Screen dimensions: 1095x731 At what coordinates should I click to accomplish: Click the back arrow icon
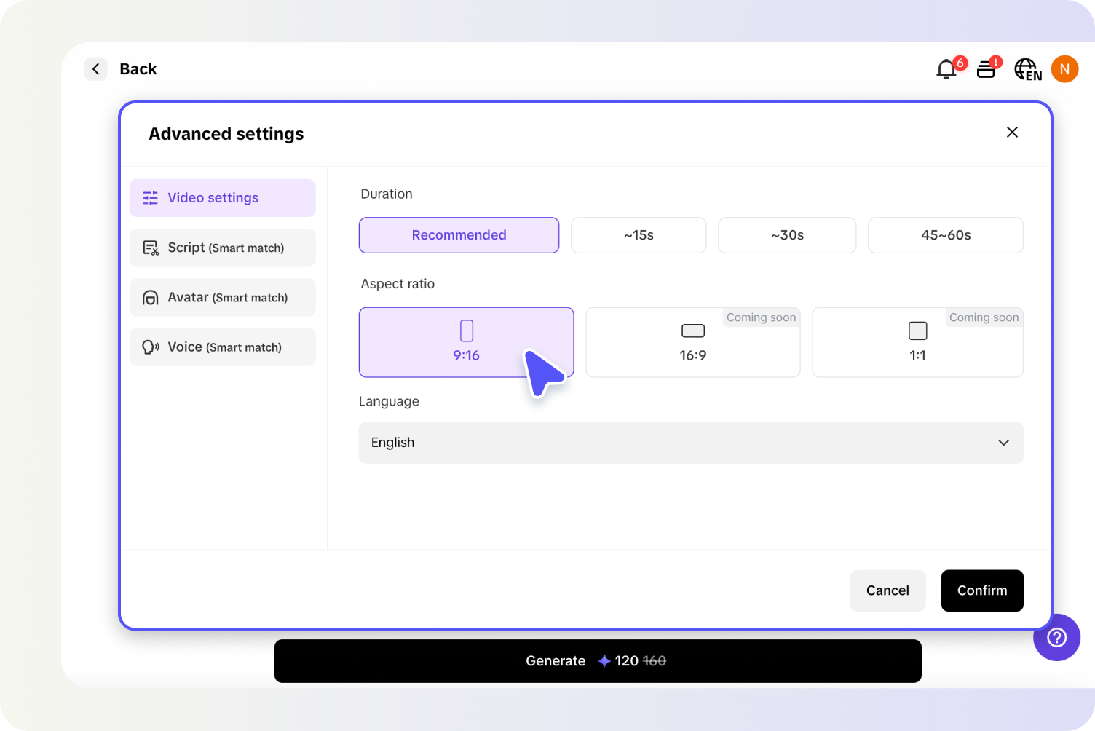click(x=96, y=69)
